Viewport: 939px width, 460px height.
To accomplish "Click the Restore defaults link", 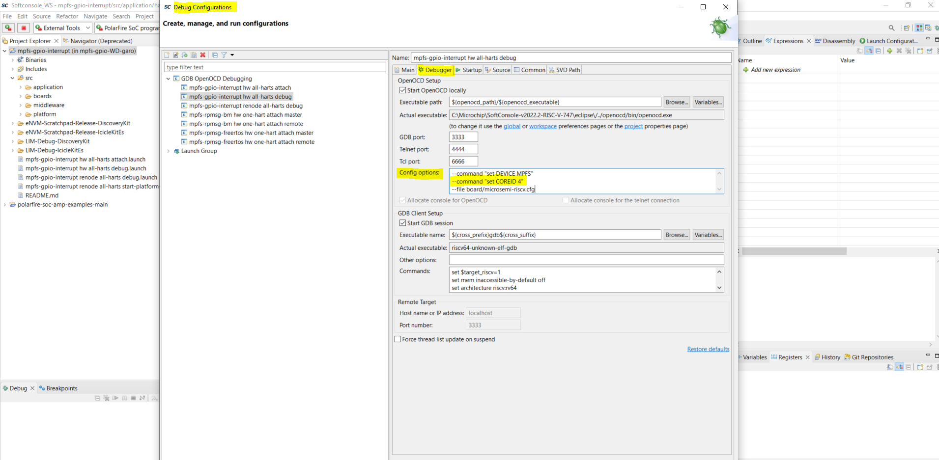I will click(708, 349).
